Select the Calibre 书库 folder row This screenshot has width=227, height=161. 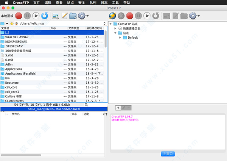point(52,96)
